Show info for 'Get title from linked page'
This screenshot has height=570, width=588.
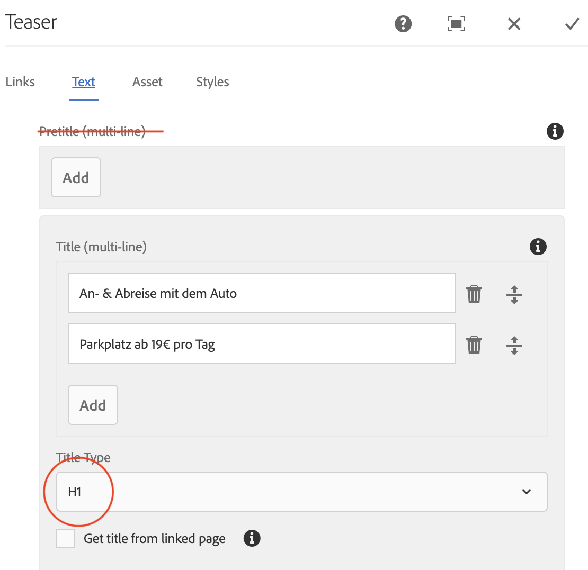(x=252, y=538)
